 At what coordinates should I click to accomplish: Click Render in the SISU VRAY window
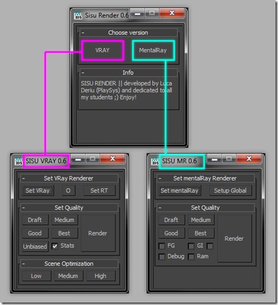coord(98,233)
